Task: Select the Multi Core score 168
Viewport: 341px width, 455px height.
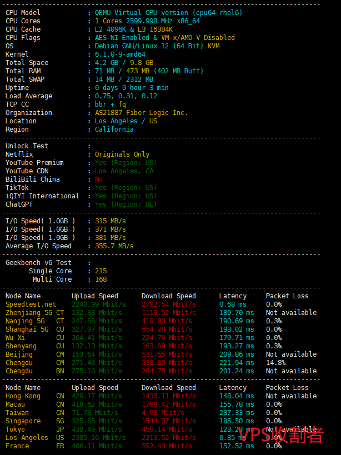Action: coord(101,279)
